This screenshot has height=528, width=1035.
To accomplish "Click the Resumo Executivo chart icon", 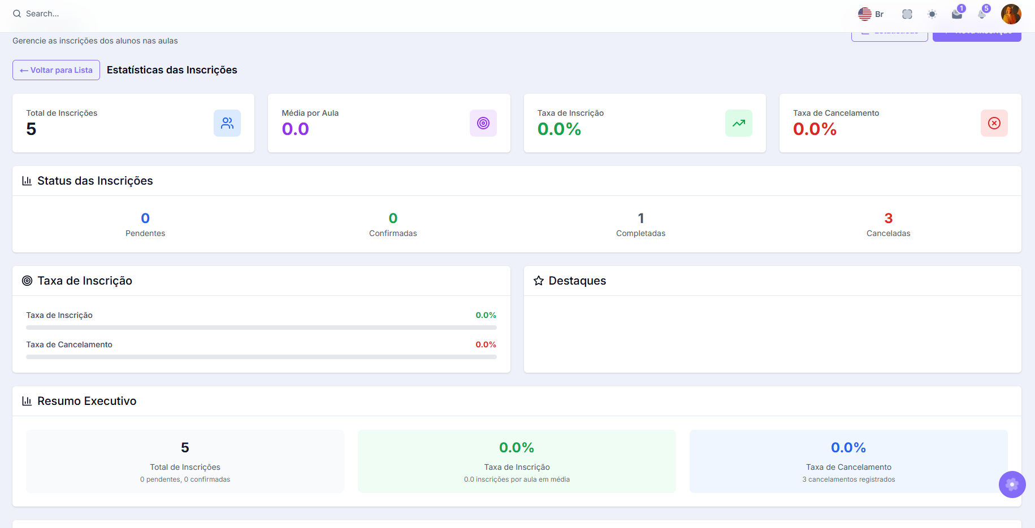I will point(27,401).
